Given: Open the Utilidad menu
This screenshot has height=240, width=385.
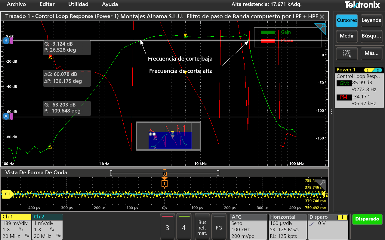Looking at the screenshot, I should click(78, 4).
